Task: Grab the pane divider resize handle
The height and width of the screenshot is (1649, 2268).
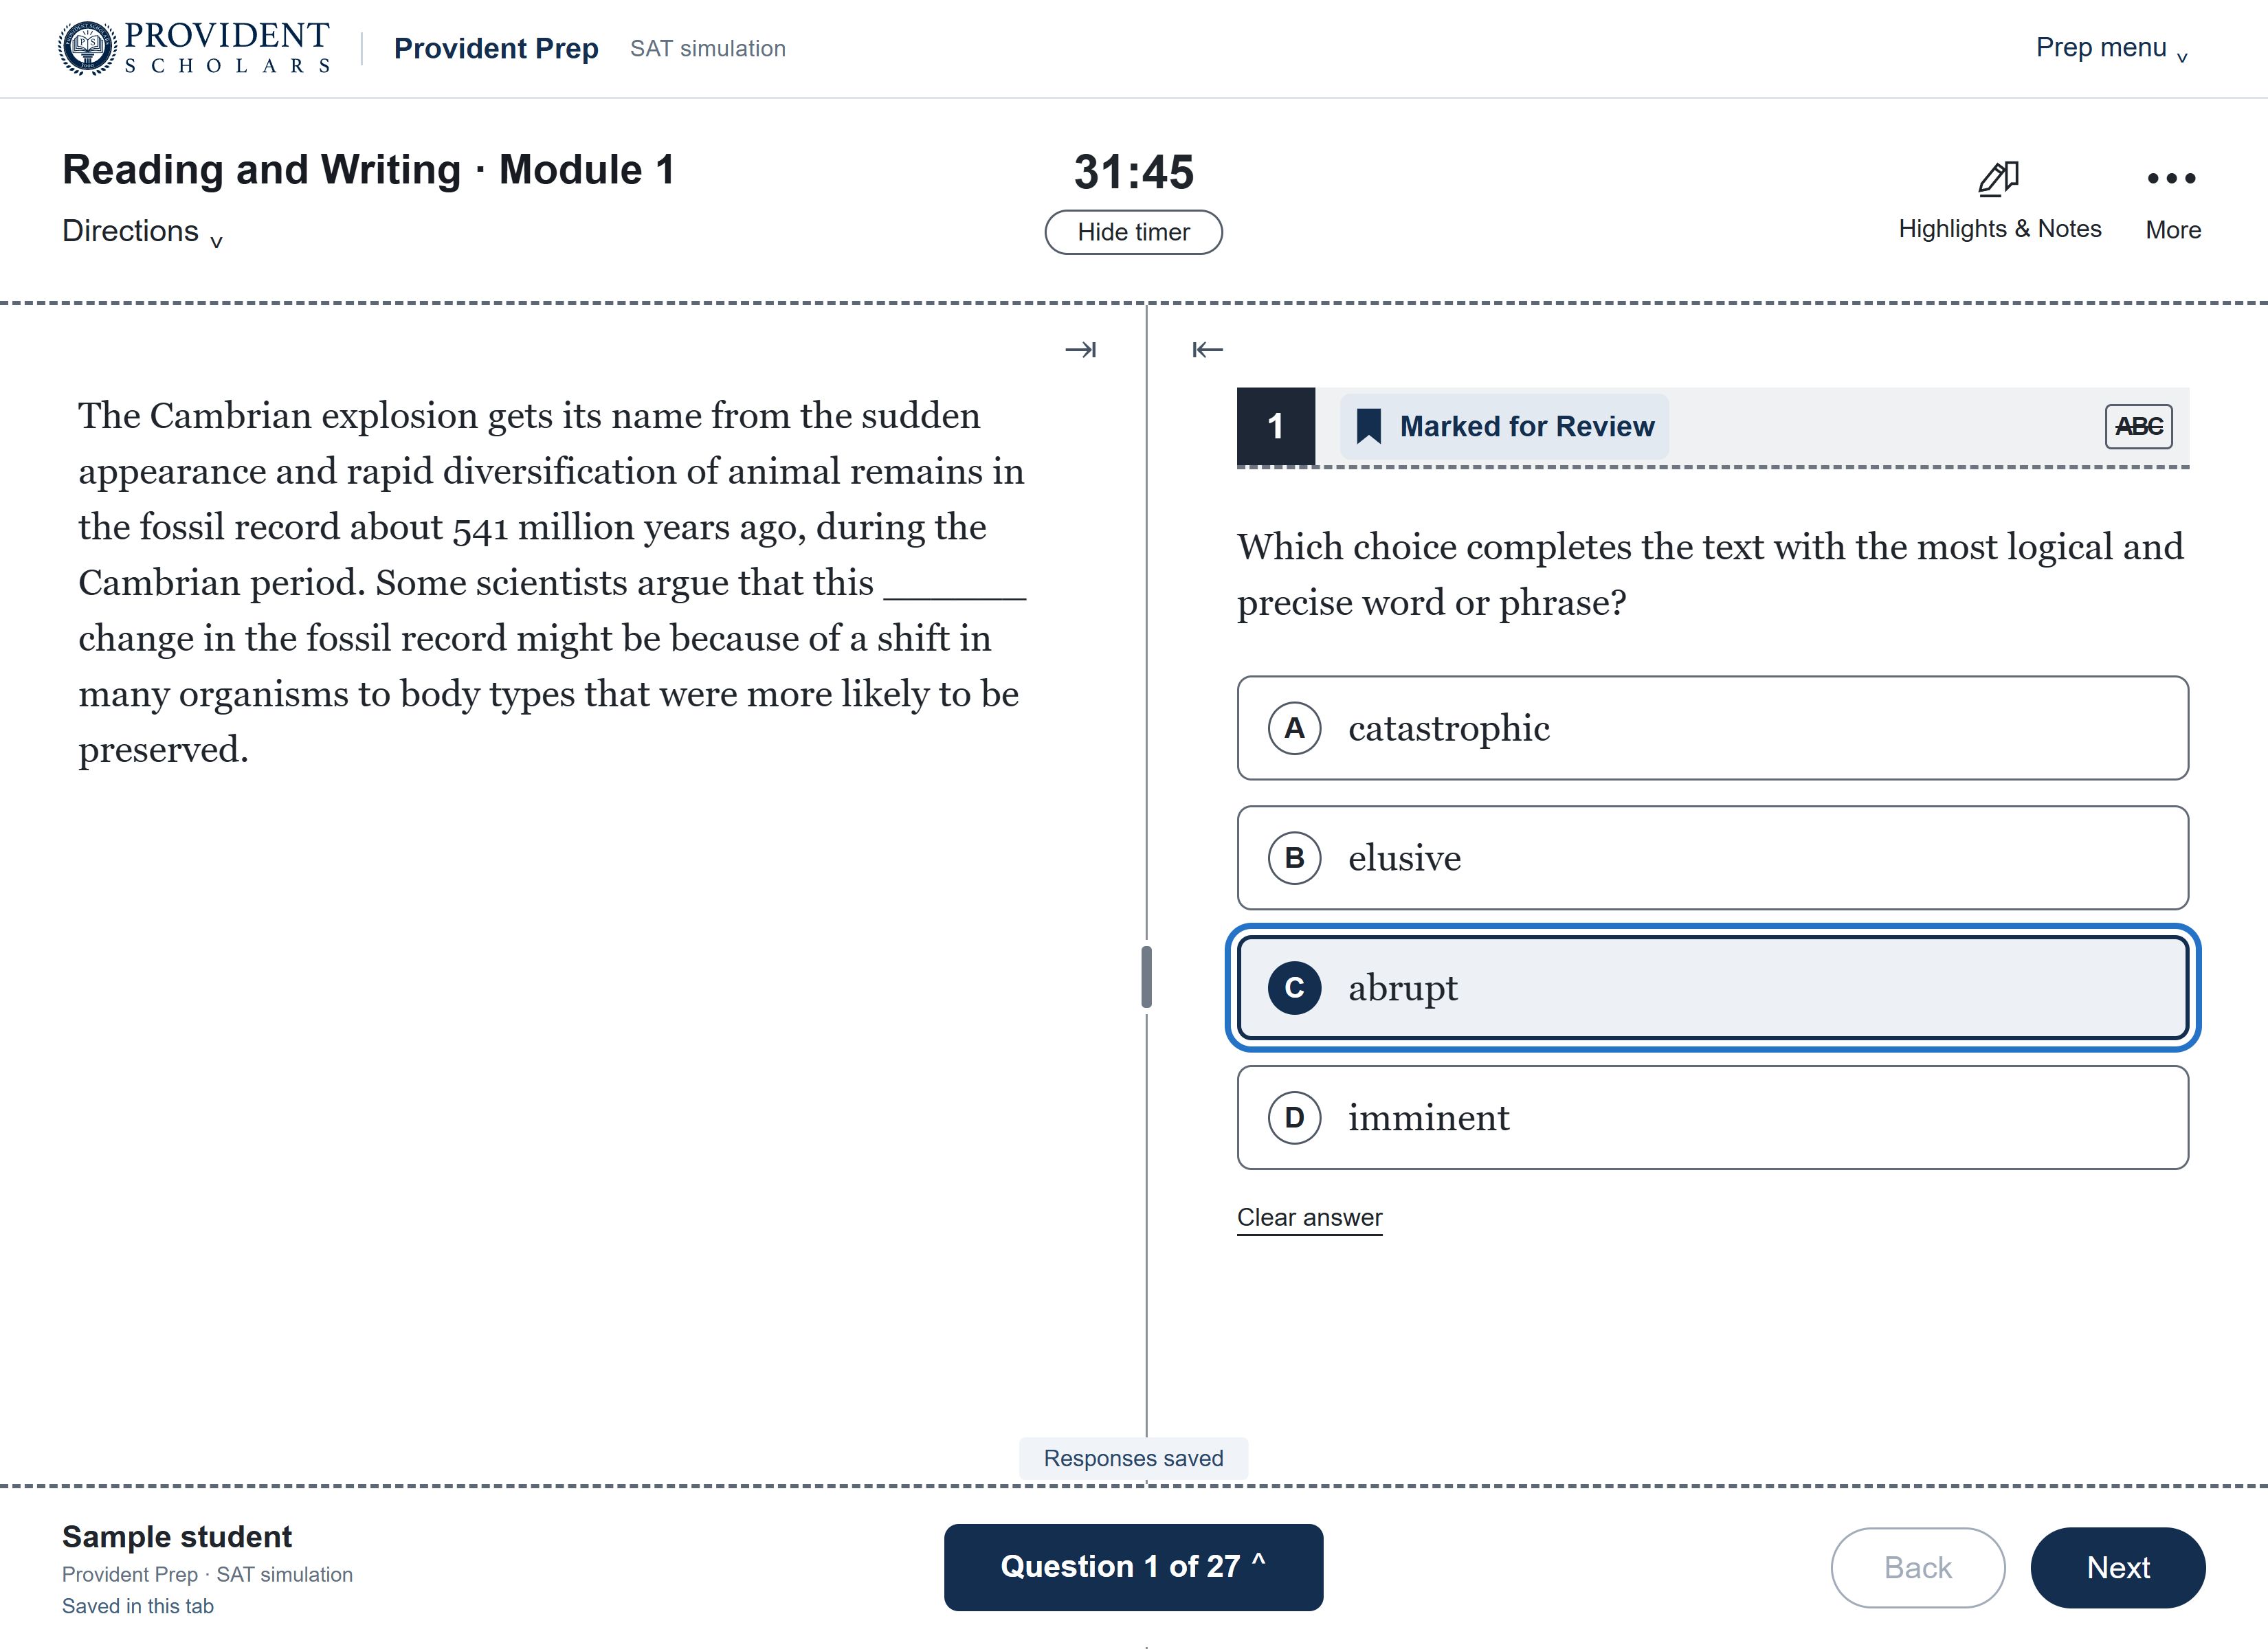Action: (x=1146, y=977)
